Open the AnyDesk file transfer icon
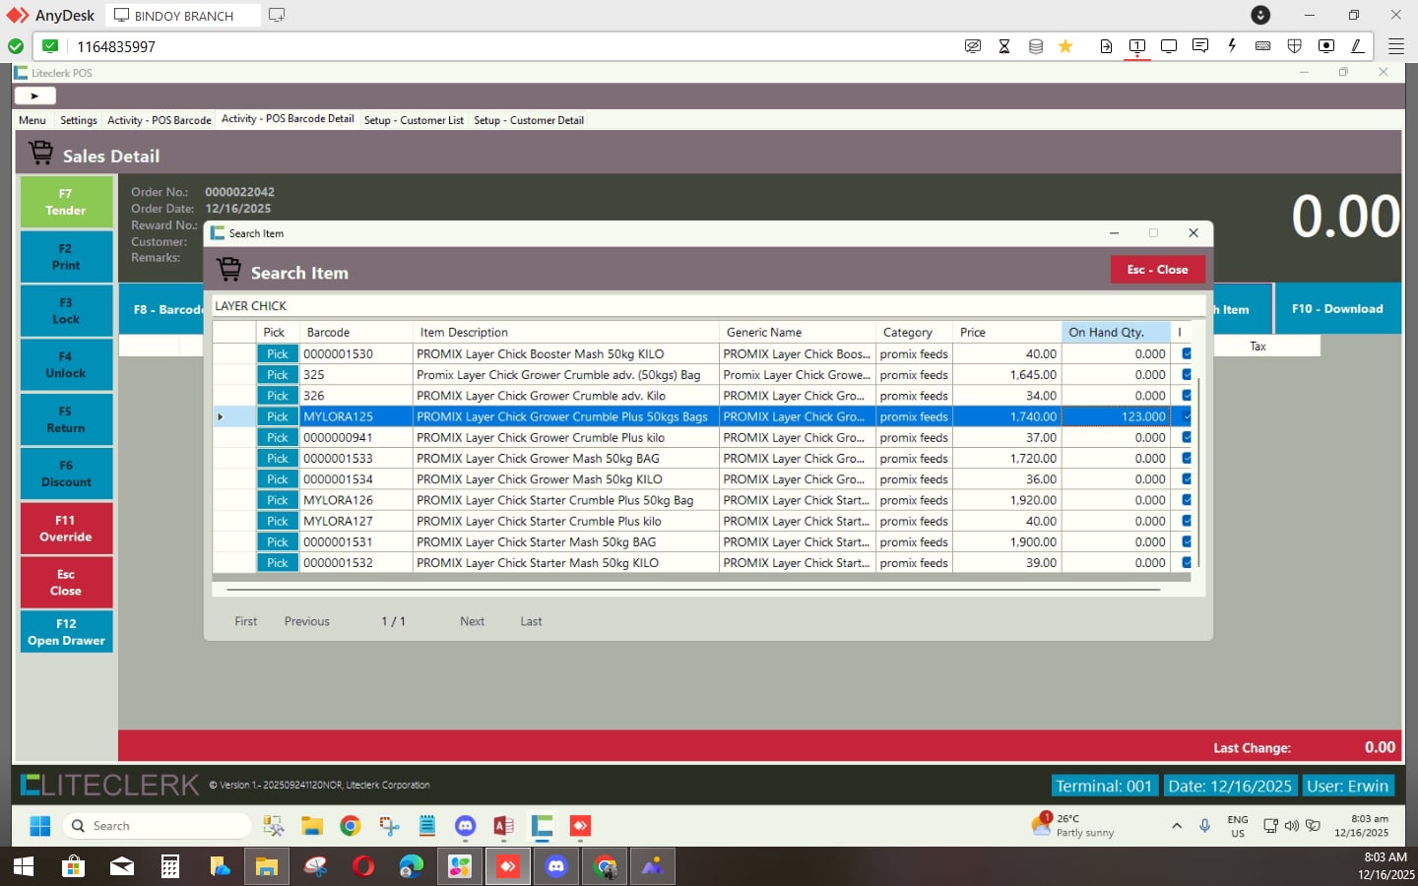 pos(1106,46)
